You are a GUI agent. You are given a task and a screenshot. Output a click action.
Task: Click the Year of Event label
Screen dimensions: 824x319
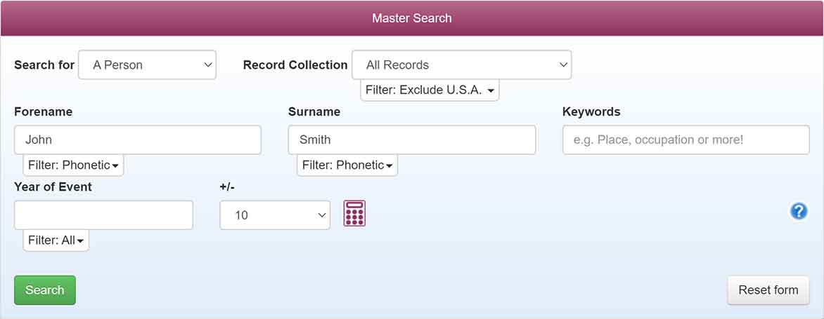click(53, 187)
